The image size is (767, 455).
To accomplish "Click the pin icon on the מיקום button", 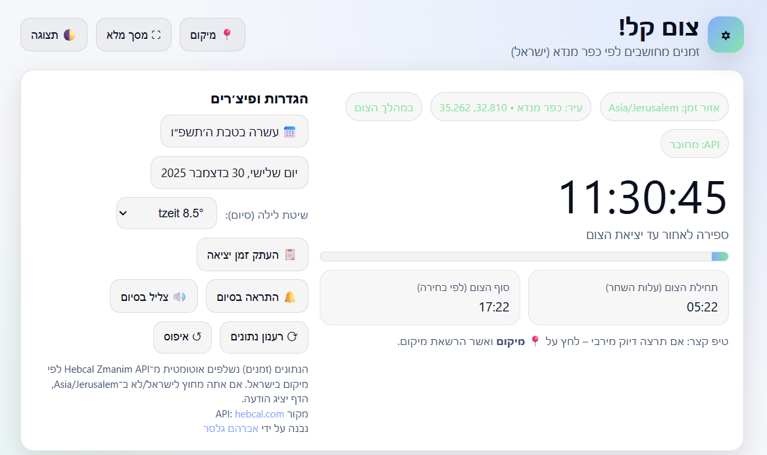I will (x=227, y=34).
